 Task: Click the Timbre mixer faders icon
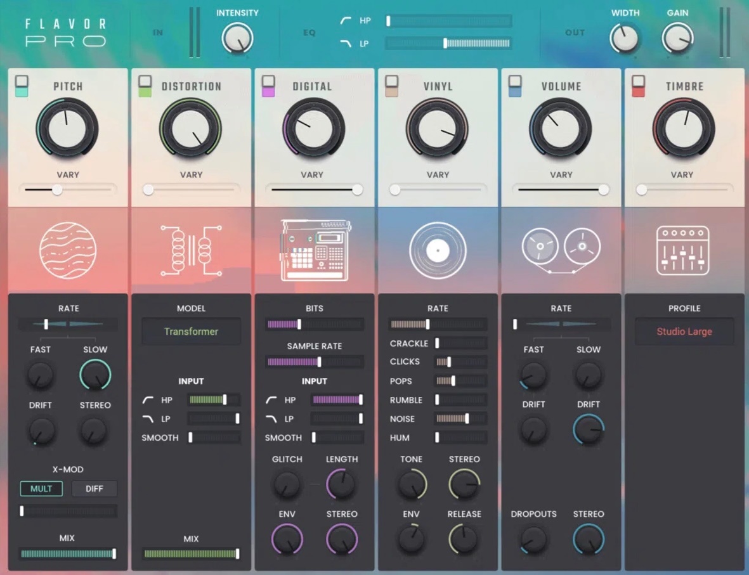tap(683, 250)
